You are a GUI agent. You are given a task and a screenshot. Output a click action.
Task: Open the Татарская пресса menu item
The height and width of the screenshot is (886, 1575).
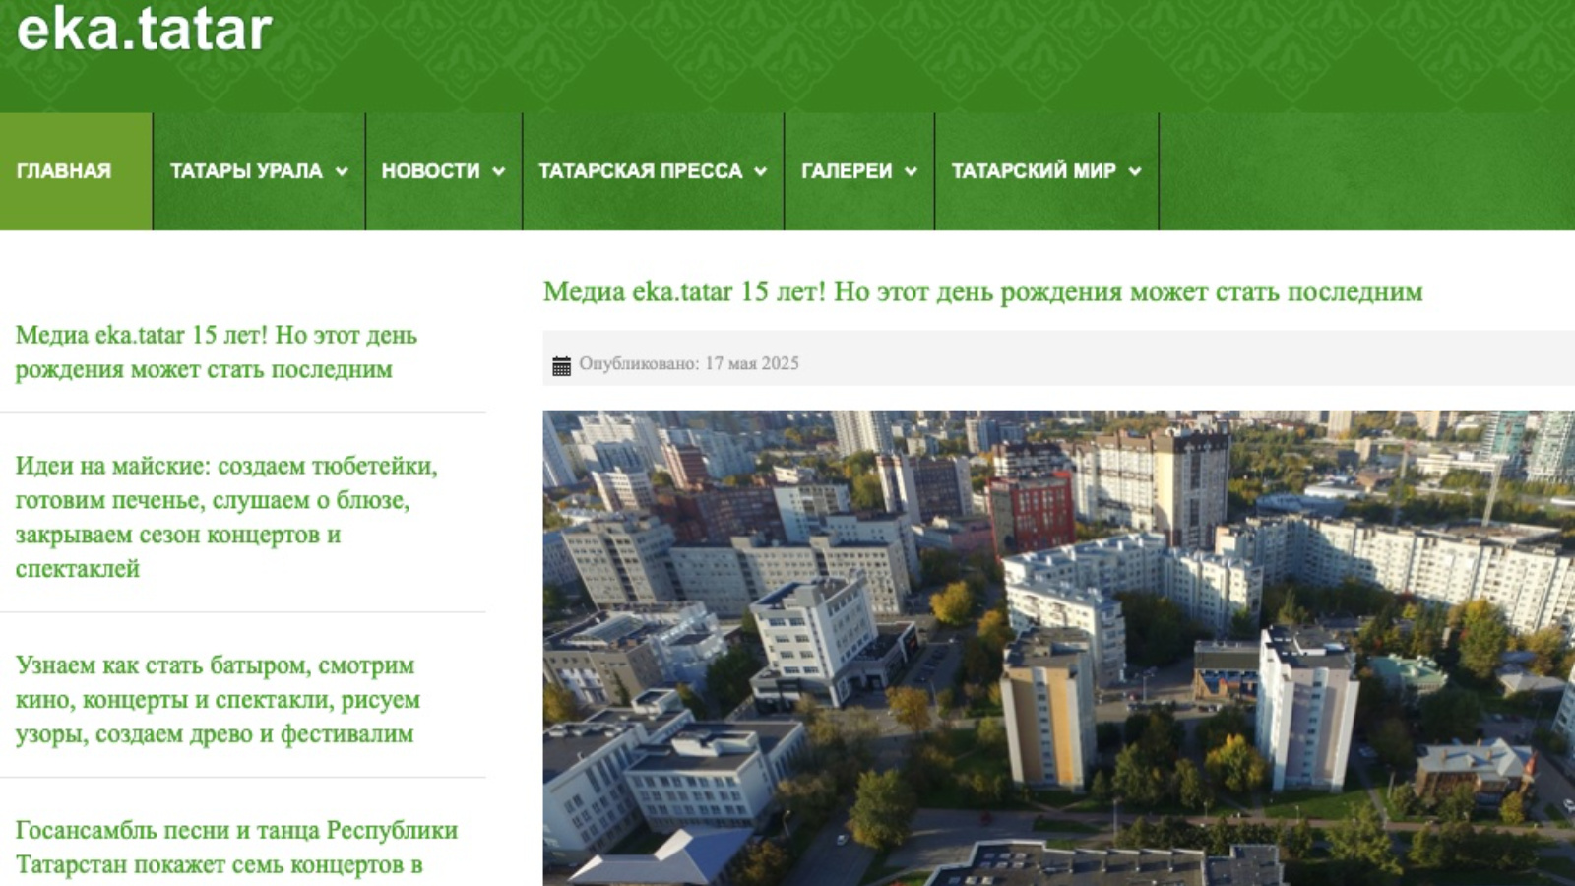click(640, 171)
